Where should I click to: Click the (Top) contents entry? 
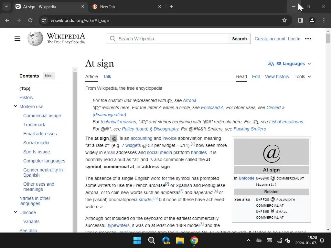click(25, 88)
